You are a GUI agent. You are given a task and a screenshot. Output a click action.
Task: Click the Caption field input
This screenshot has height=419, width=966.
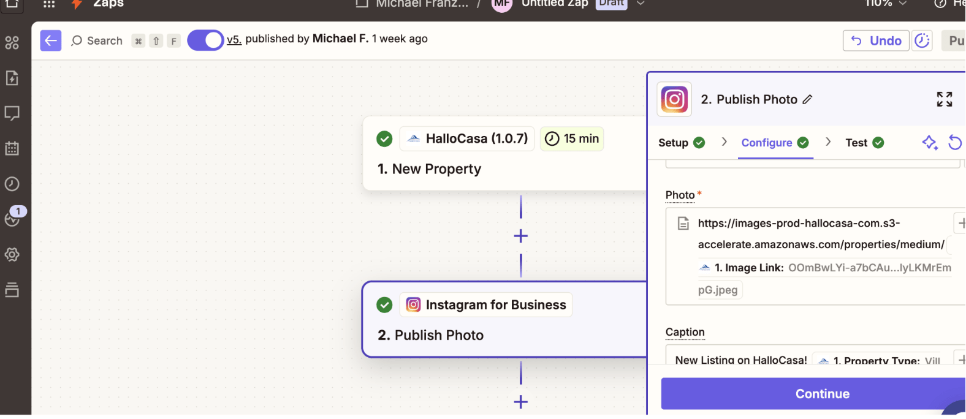point(815,355)
